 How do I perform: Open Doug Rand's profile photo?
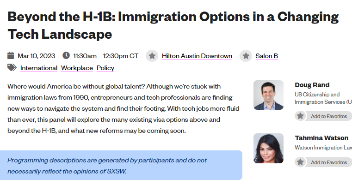pyautogui.click(x=268, y=95)
